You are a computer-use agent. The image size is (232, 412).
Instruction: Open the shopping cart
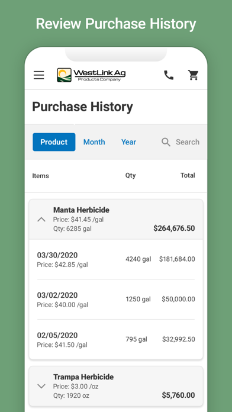[x=194, y=75]
